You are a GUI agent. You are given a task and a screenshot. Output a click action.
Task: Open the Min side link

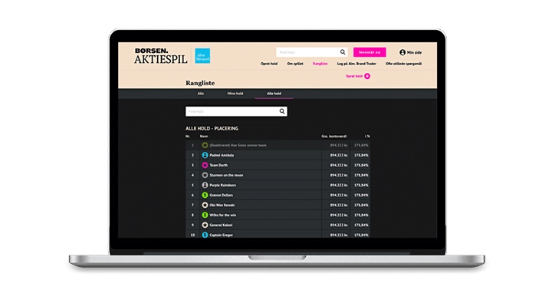414,52
